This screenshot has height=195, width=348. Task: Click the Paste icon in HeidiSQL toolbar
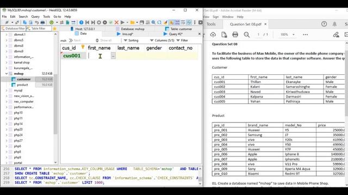(30, 22)
